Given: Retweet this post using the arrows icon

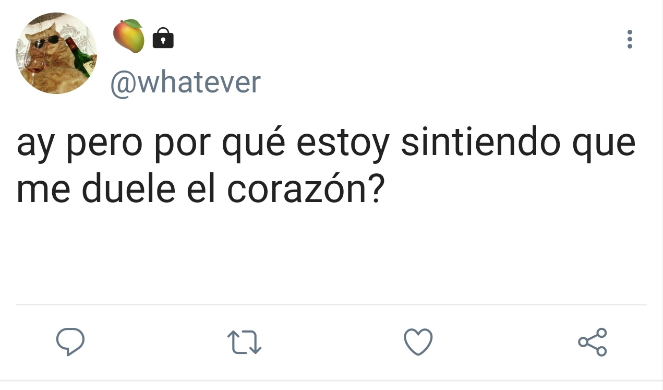Looking at the screenshot, I should 245,342.
